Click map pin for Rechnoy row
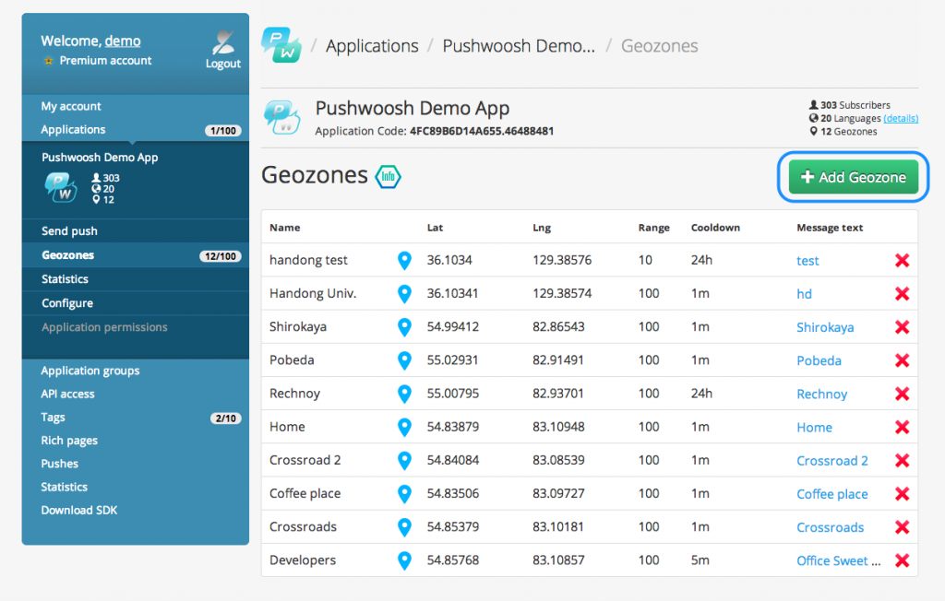945x601 pixels. tap(404, 394)
